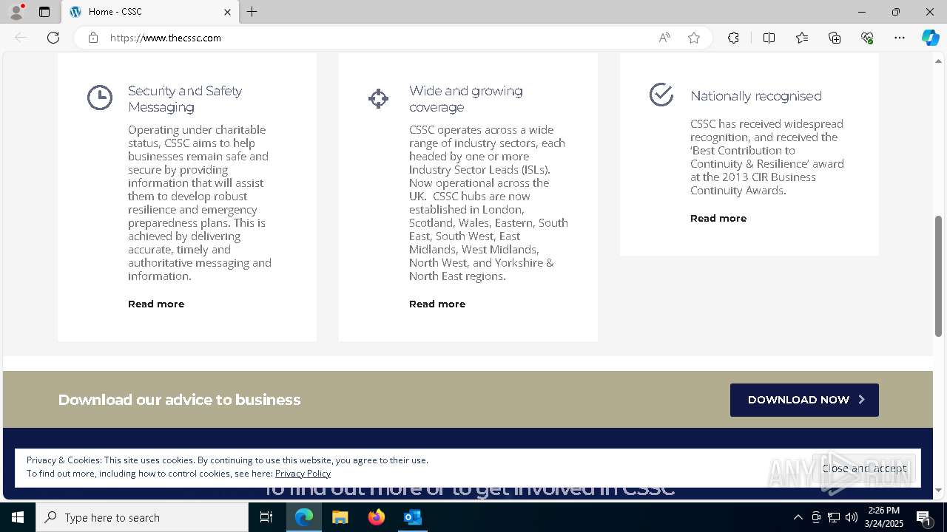The height and width of the screenshot is (532, 947).
Task: Open Wide and growing coverage heading
Action: click(x=466, y=99)
